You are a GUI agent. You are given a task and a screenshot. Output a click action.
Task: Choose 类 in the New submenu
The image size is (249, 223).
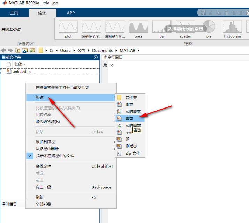click(x=130, y=139)
